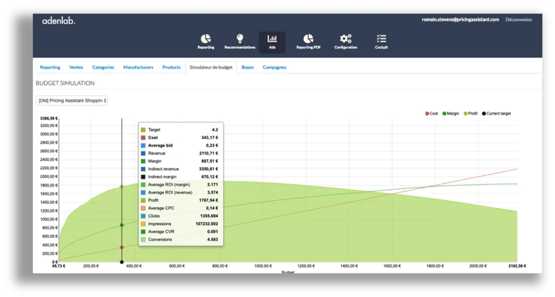The height and width of the screenshot is (297, 555).
Task: Click the black current target point on axis
Action: [x=122, y=262]
